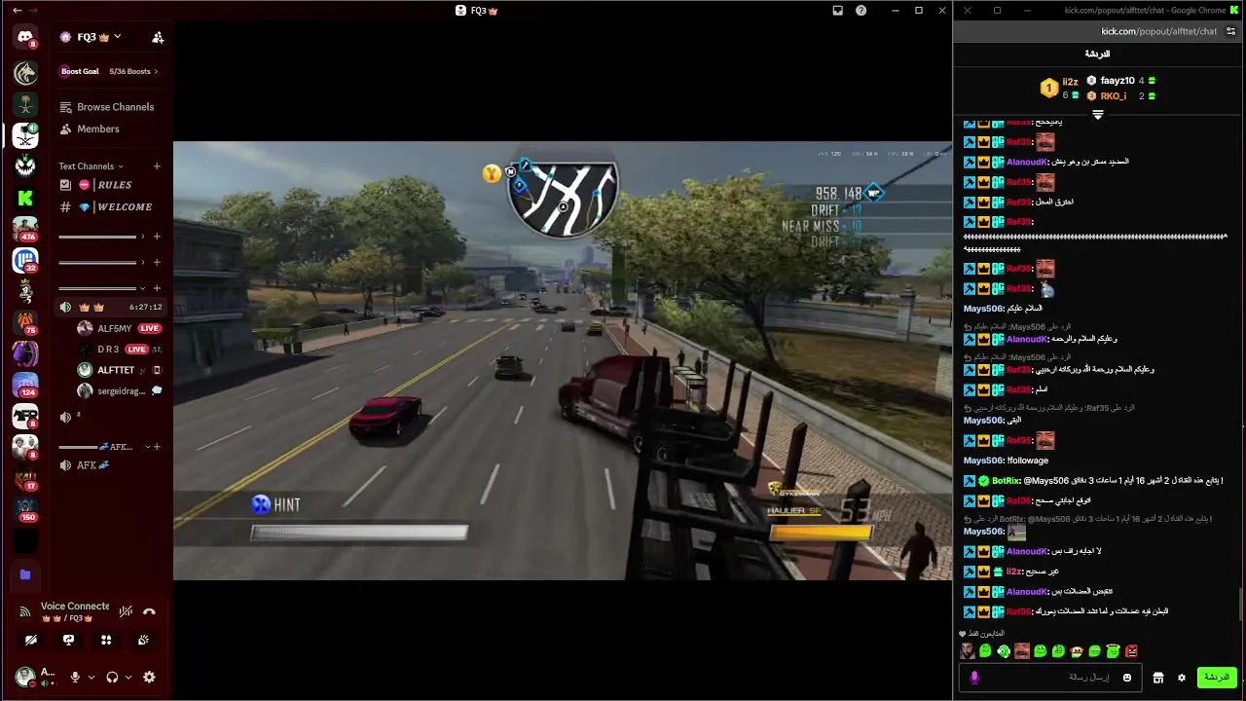Open the crowned voice channel with 6:27:12 timer

coord(112,307)
